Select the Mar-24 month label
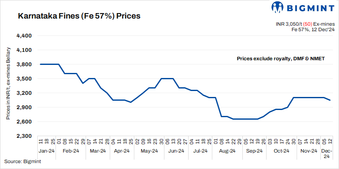The image size is (339, 169). coord(97,151)
